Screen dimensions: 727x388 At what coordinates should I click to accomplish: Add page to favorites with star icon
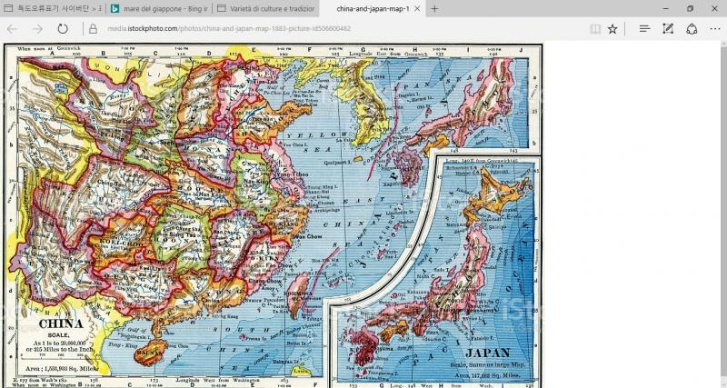(613, 28)
